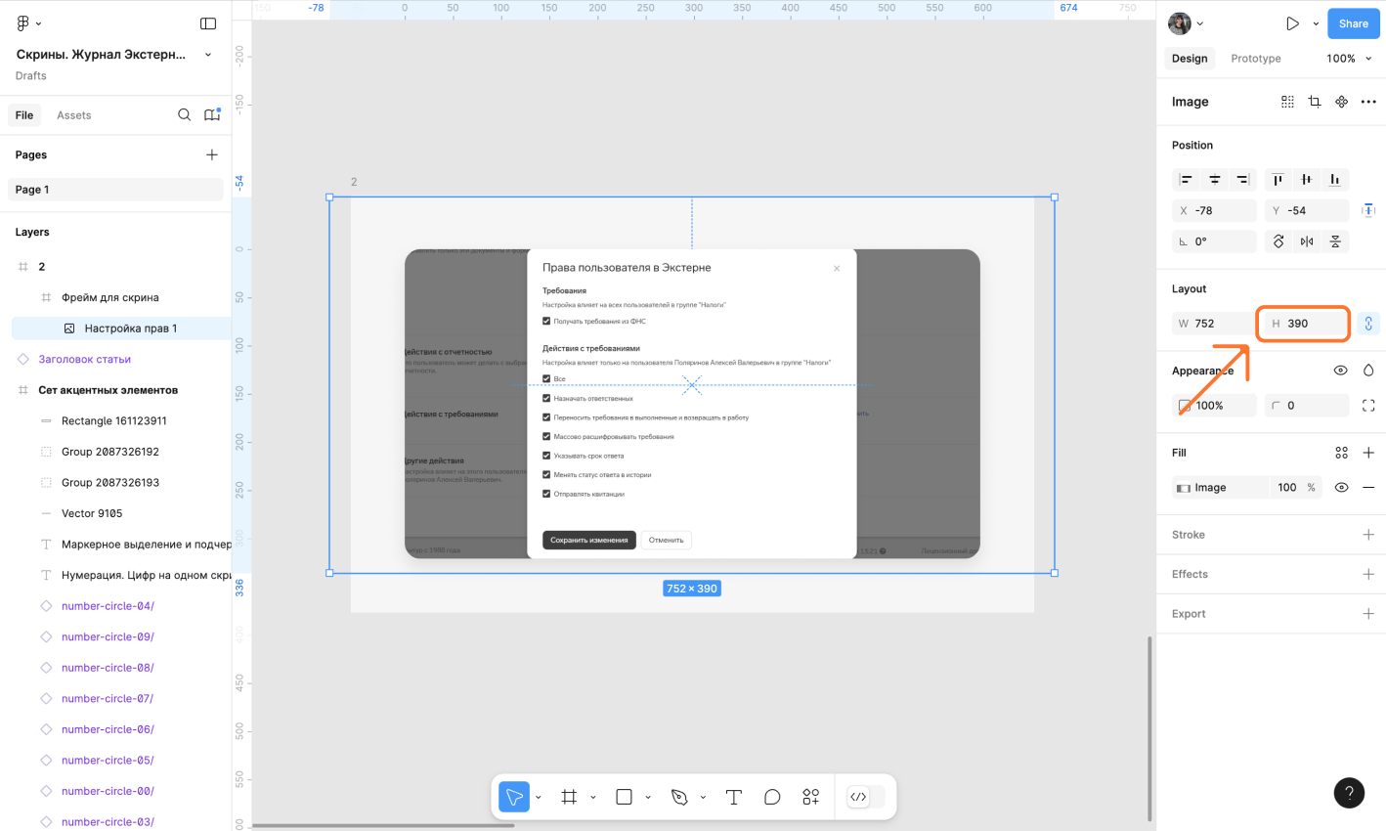Viewport: 1386px width, 831px height.
Task: Select the Move tool in bottom toolbar
Action: pos(514,797)
